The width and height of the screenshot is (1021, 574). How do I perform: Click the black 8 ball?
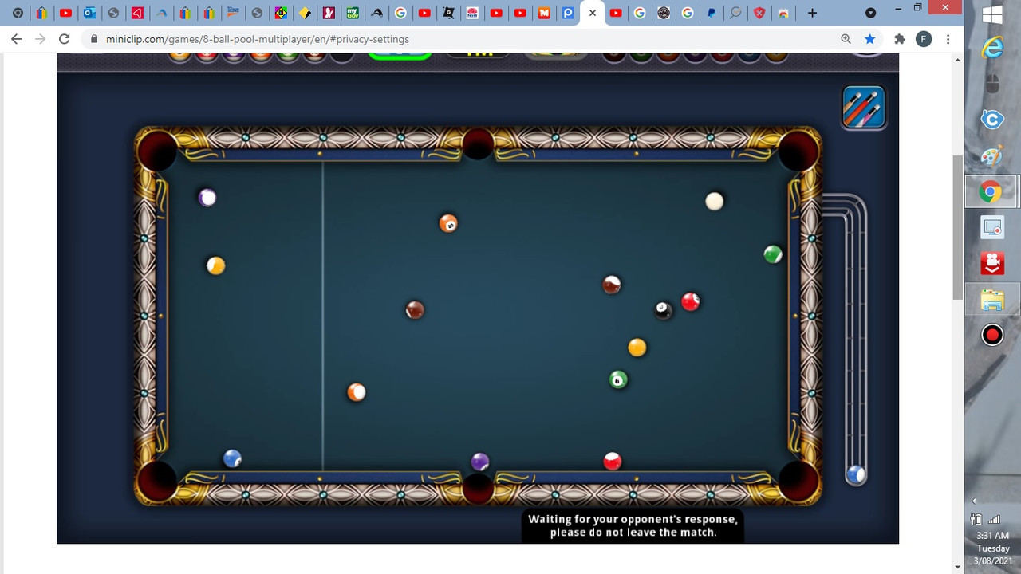pyautogui.click(x=664, y=309)
